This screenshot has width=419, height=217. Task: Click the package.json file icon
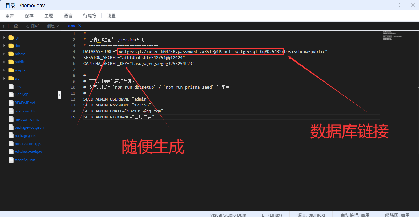[x=11, y=136]
